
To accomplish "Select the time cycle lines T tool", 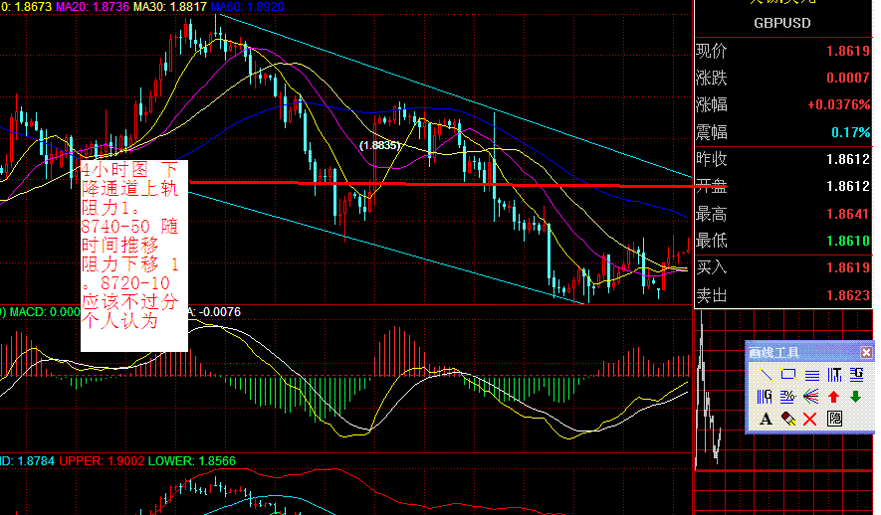I will pyautogui.click(x=834, y=374).
